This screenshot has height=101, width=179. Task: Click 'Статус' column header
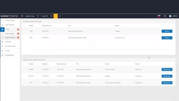point(137,64)
